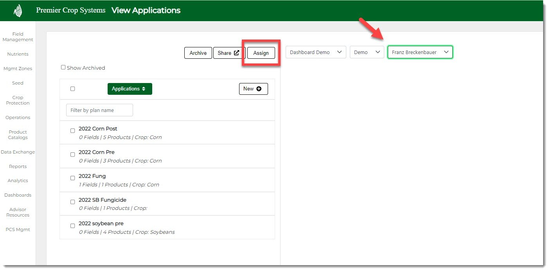Go to Crop Protection in the sidebar
Viewport: 549px width, 271px height.
tap(18, 100)
